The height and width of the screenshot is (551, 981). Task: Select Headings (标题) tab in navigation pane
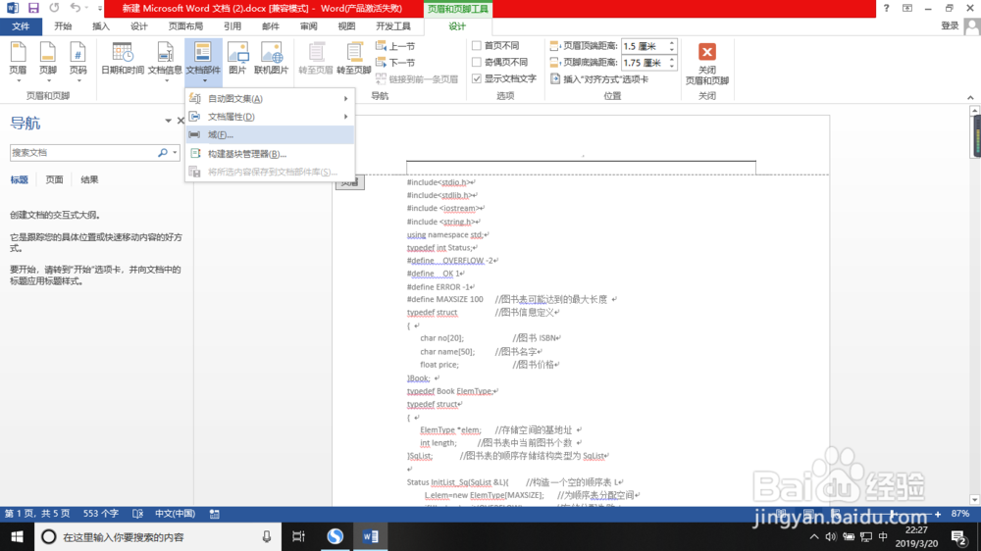pyautogui.click(x=20, y=180)
